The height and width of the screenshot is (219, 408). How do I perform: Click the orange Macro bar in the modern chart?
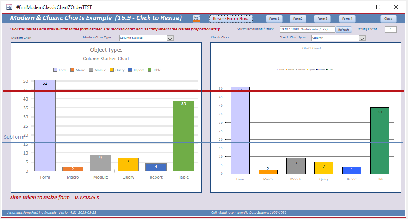point(73,169)
